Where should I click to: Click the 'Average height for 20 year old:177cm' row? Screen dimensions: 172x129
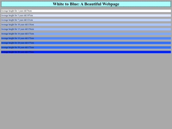86,43
